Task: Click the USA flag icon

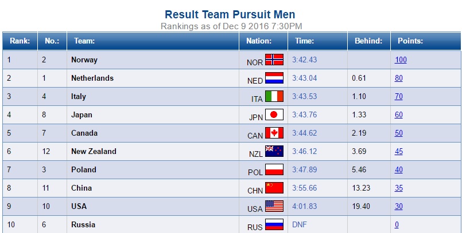Action: 274,207
